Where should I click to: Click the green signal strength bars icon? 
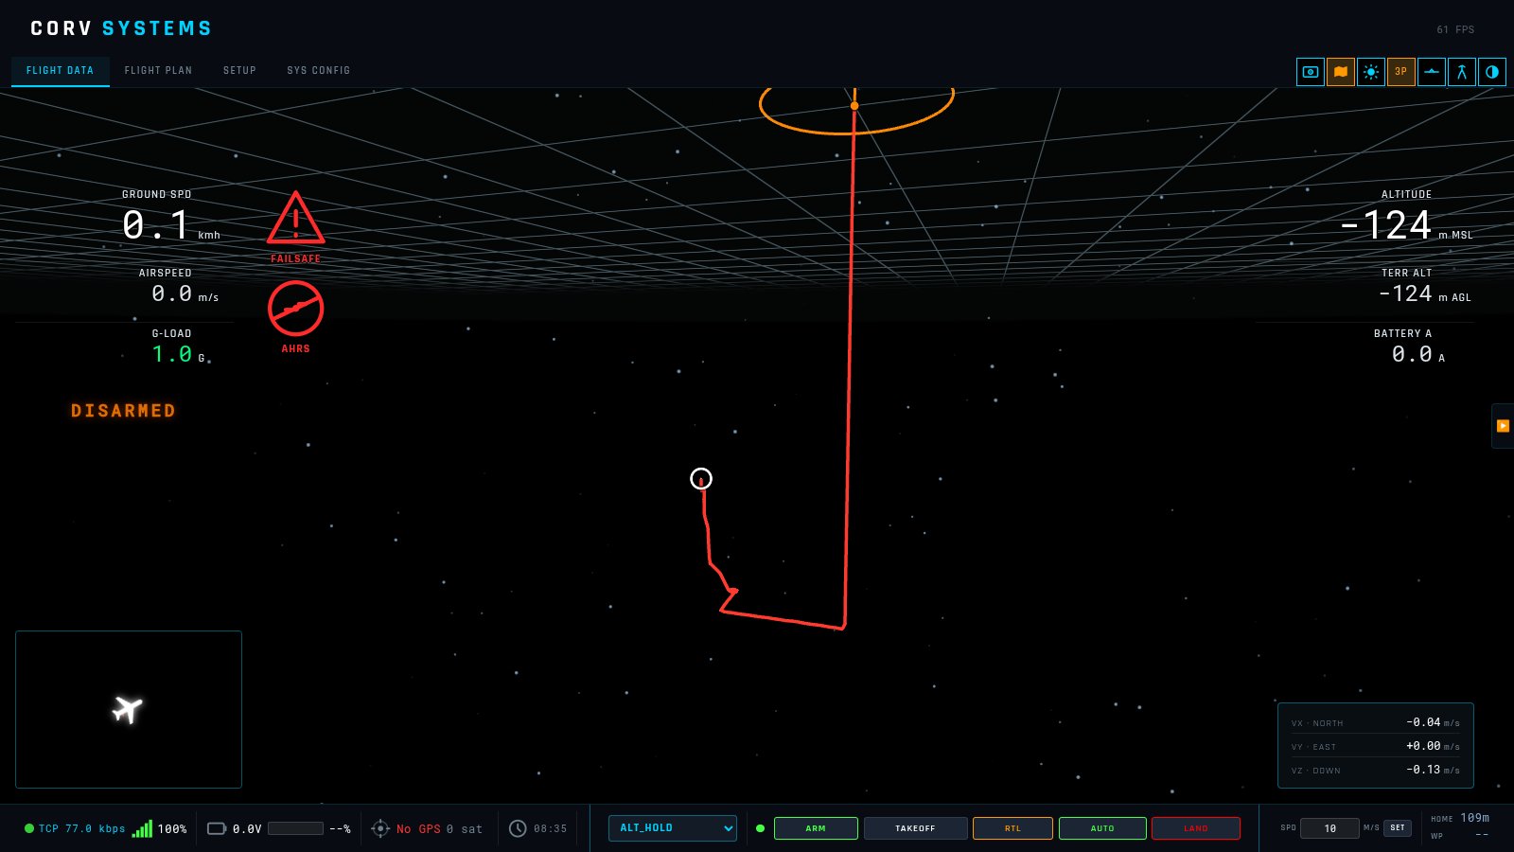[x=142, y=828]
